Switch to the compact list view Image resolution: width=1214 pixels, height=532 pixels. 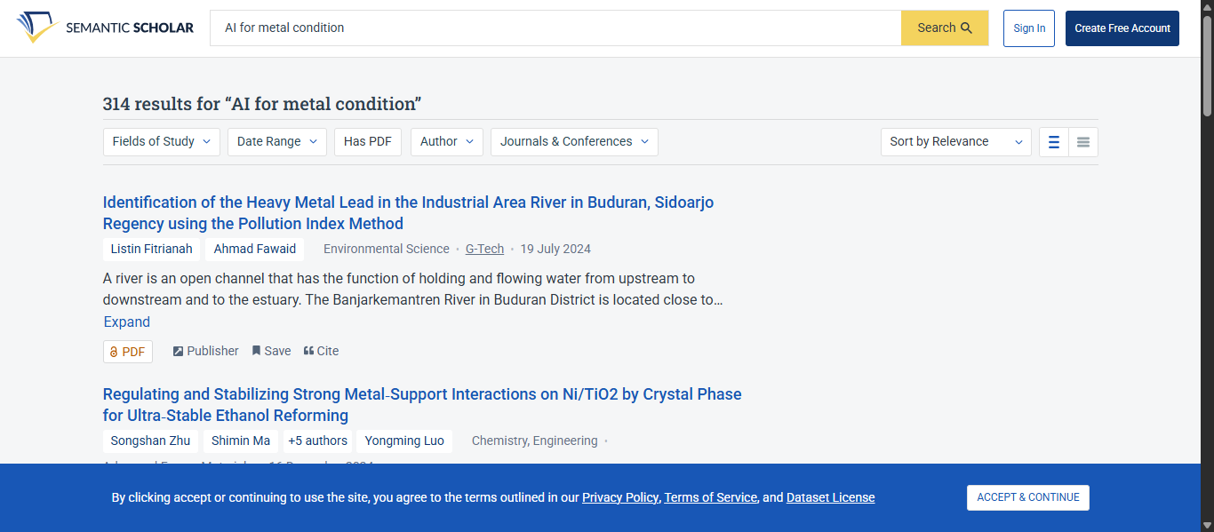1083,142
